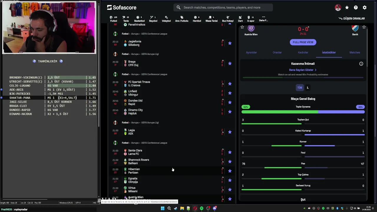The width and height of the screenshot is (377, 212).
Task: Click the Baník team crest
Action: point(355,28)
